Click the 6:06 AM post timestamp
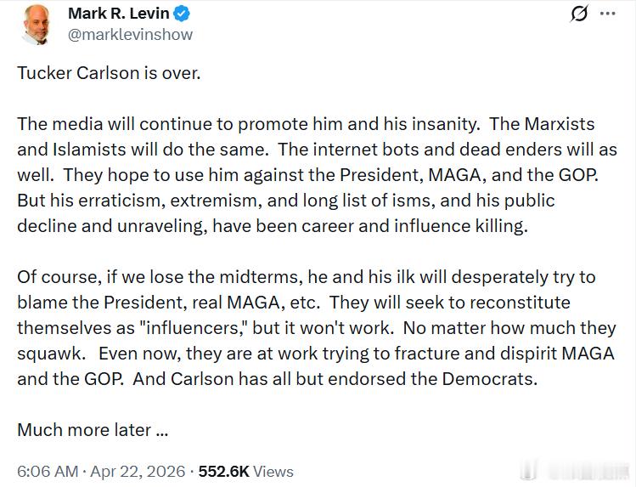 point(48,471)
